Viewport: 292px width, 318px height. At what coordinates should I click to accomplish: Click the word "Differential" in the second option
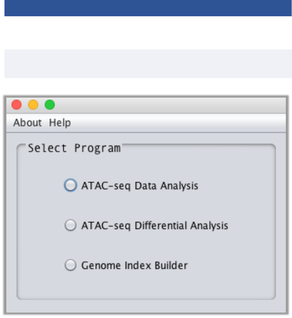161,226
